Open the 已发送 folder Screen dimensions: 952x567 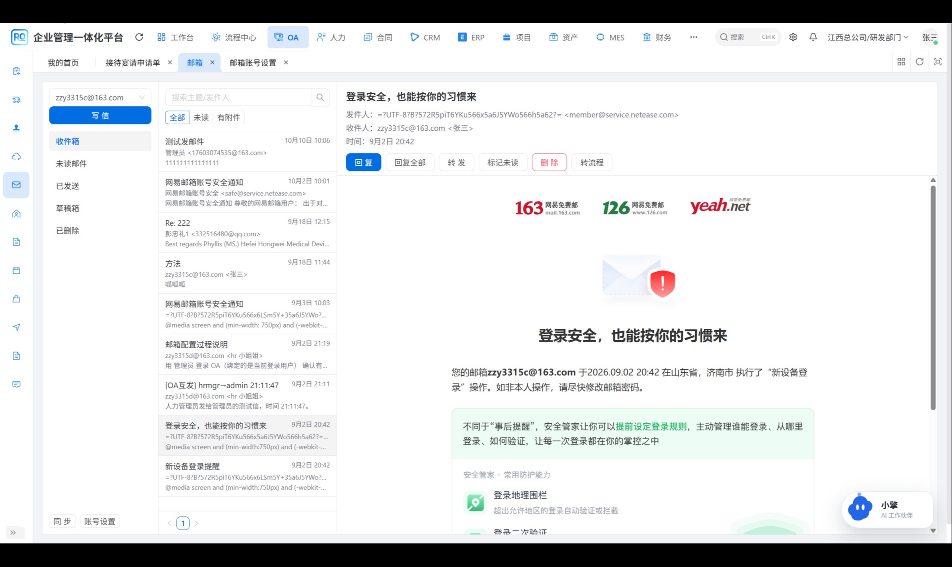pyautogui.click(x=100, y=186)
